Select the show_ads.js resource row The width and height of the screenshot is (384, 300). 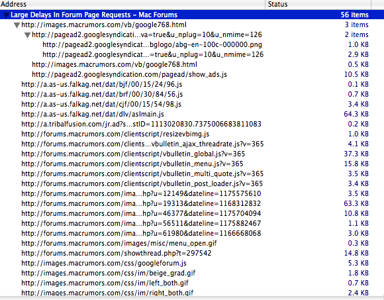click(192, 74)
